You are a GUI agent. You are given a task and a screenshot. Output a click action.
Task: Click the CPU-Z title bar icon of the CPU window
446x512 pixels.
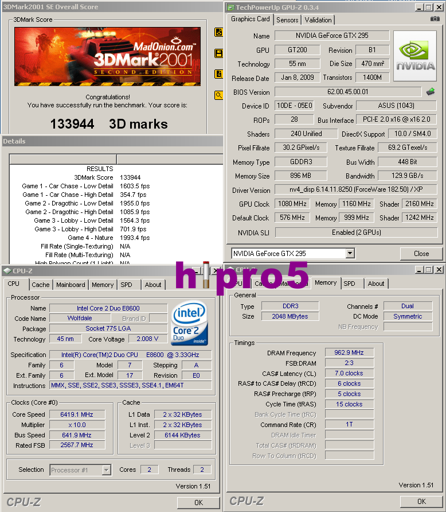click(7, 271)
